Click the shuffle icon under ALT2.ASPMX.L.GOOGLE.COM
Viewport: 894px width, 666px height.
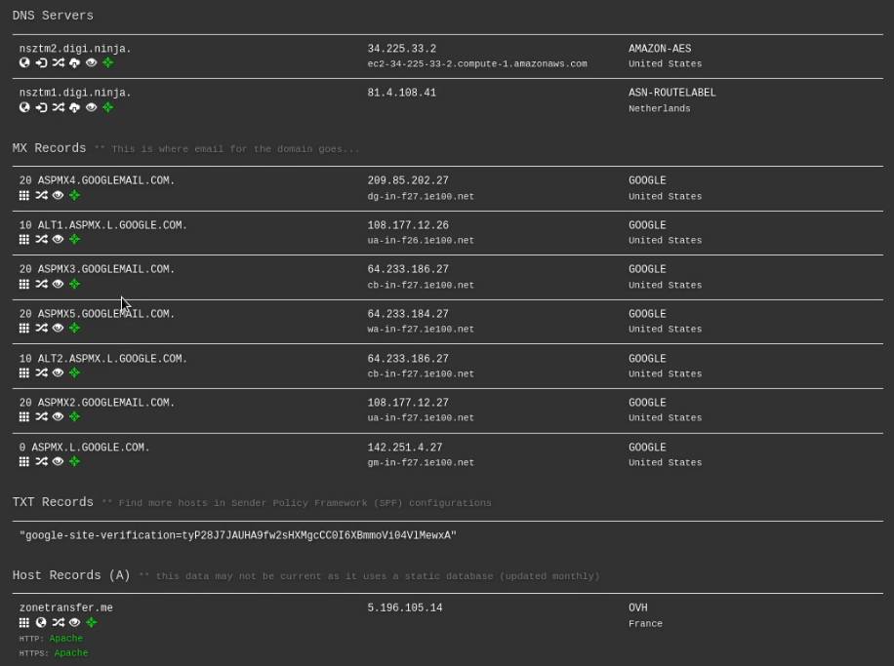(x=41, y=373)
